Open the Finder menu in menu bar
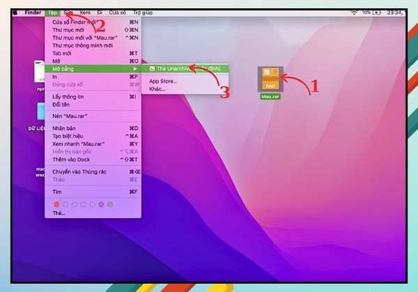The image size is (418, 292). click(33, 13)
